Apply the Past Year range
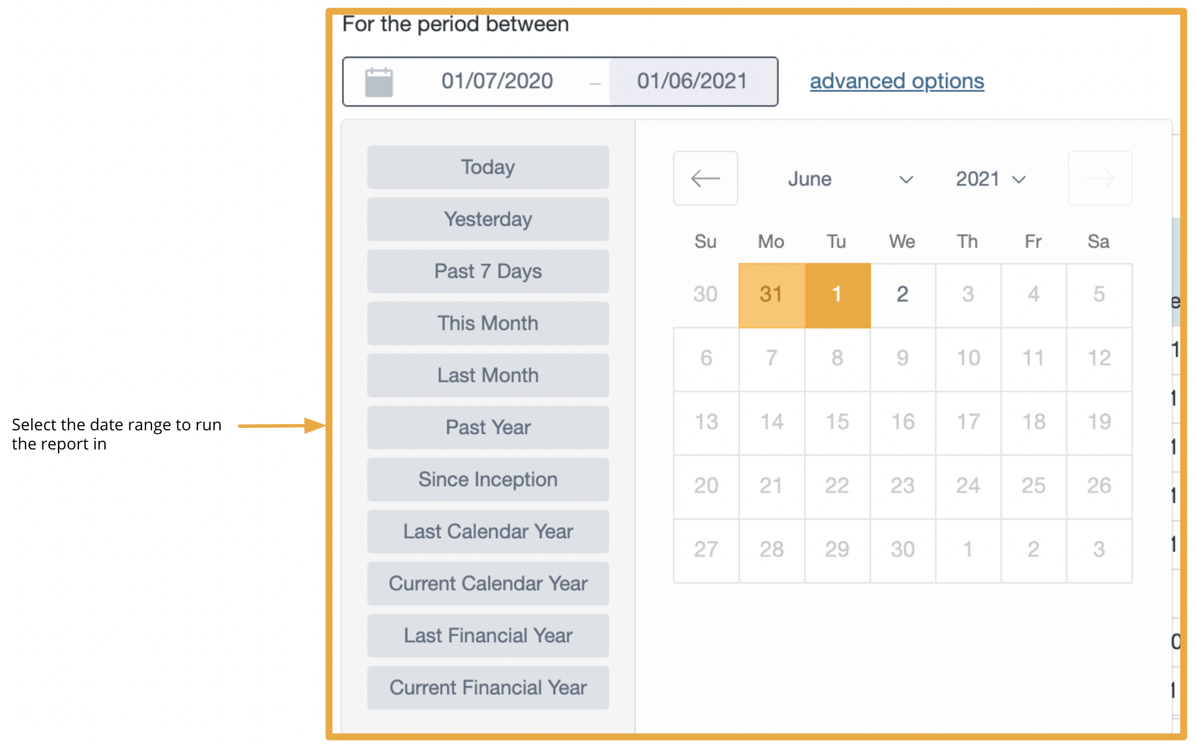Image resolution: width=1196 pixels, height=747 pixels. point(488,427)
